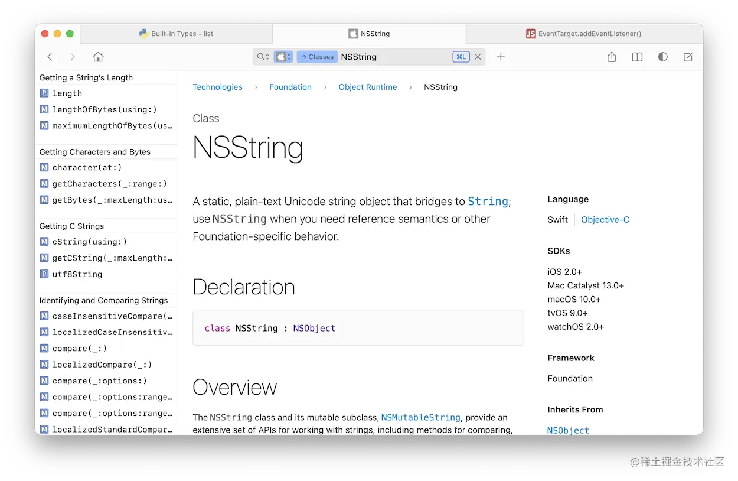738x481 pixels.
Task: Switch to EventTarget.addEventListener() tab
Action: [584, 34]
